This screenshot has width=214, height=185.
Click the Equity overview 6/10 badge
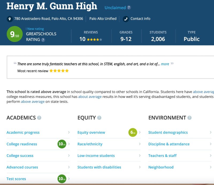(x=133, y=132)
